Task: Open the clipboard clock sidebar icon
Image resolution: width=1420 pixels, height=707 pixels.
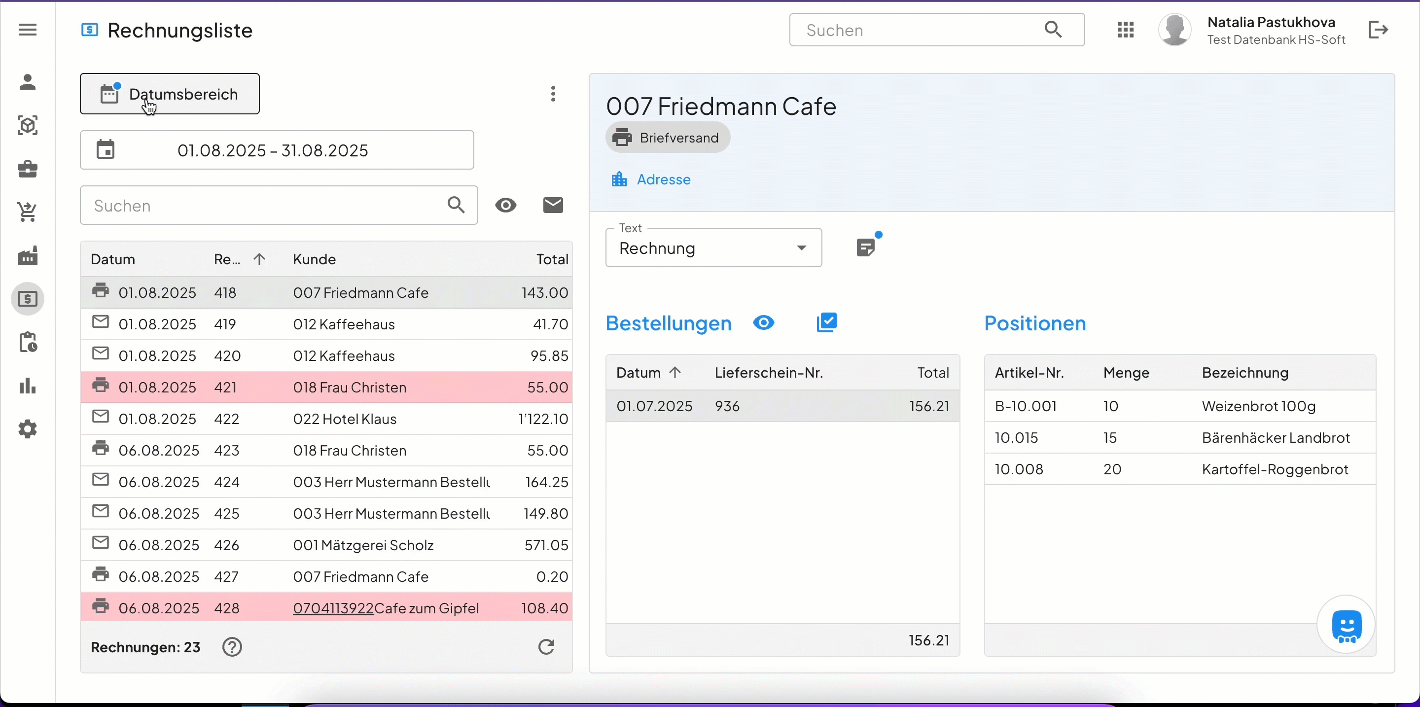Action: click(28, 342)
